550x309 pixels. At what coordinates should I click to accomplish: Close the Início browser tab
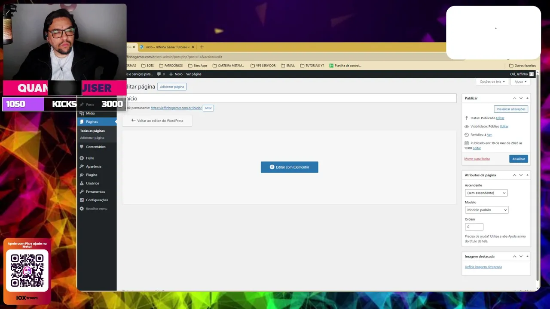[x=192, y=47]
